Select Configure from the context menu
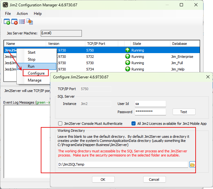The width and height of the screenshot is (213, 189). [36, 73]
